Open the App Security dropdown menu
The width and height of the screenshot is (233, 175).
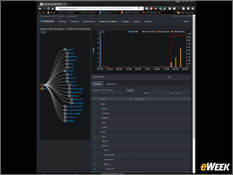(x=90, y=22)
